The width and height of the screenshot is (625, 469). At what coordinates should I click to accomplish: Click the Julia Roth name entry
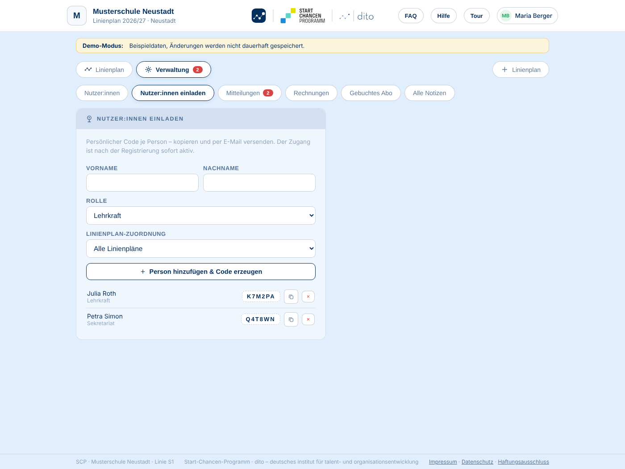point(101,293)
